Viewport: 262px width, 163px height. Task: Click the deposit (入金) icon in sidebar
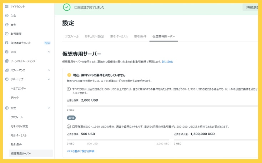[x=7, y=16]
